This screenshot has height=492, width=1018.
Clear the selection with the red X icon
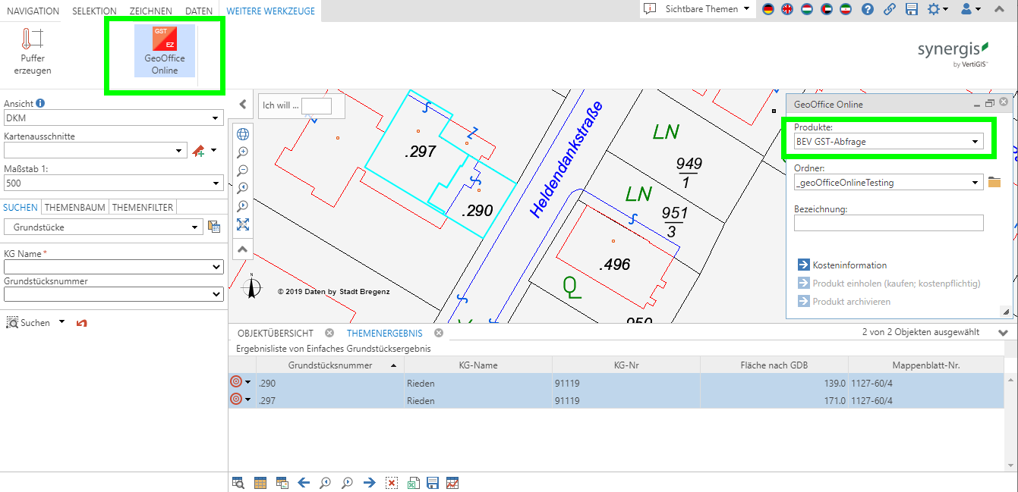coord(391,483)
